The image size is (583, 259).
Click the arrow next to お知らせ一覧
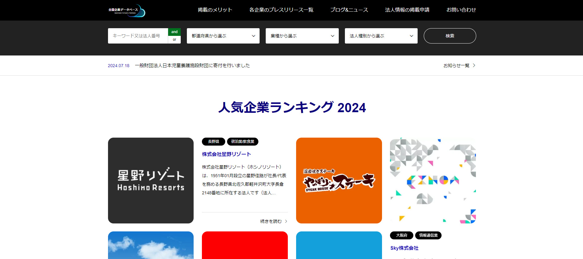[x=474, y=65]
